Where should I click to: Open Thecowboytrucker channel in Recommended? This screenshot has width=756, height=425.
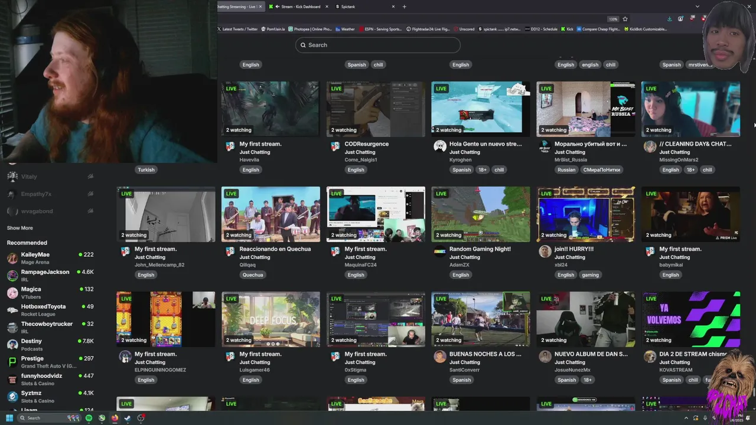tap(50, 327)
